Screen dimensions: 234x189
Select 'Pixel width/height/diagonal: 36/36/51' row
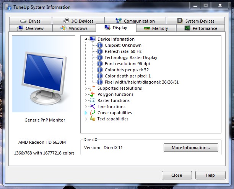(141, 82)
